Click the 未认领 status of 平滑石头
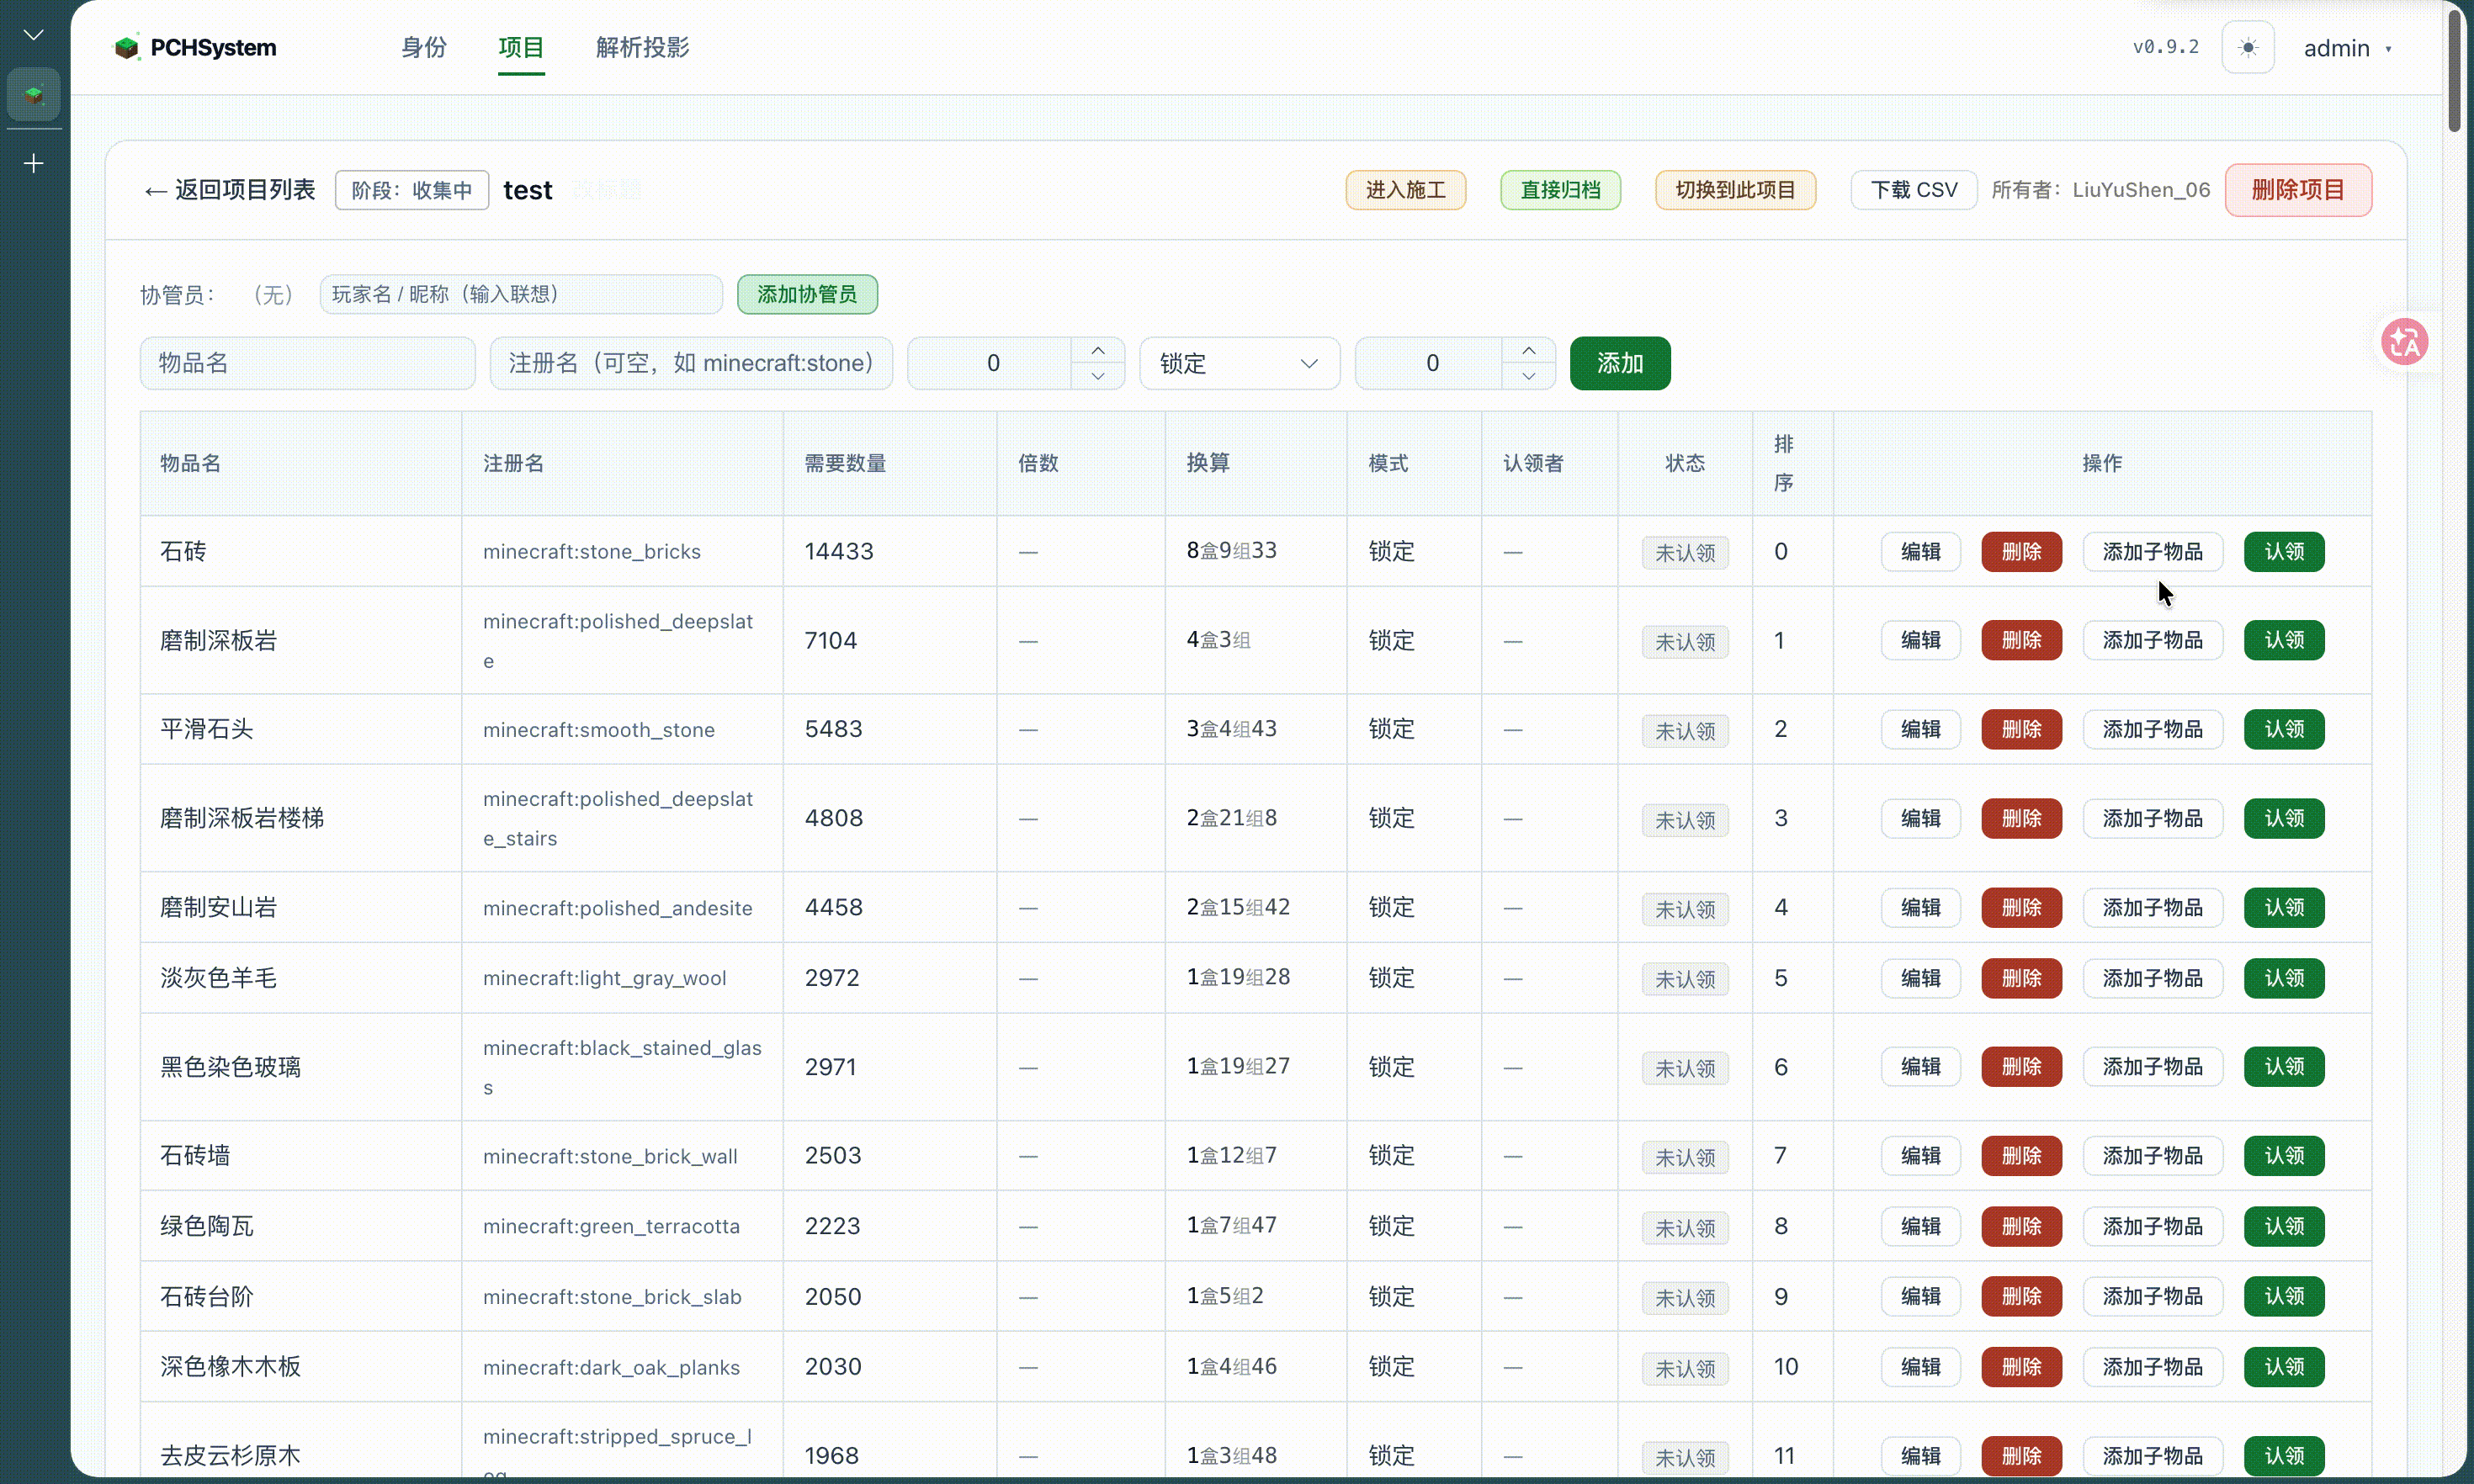2474x1484 pixels. 1685,731
